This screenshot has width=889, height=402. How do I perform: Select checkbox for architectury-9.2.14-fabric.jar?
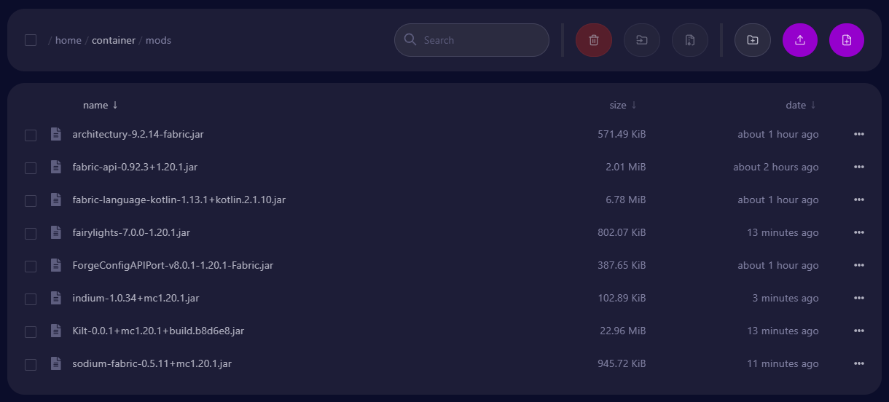pyautogui.click(x=31, y=135)
